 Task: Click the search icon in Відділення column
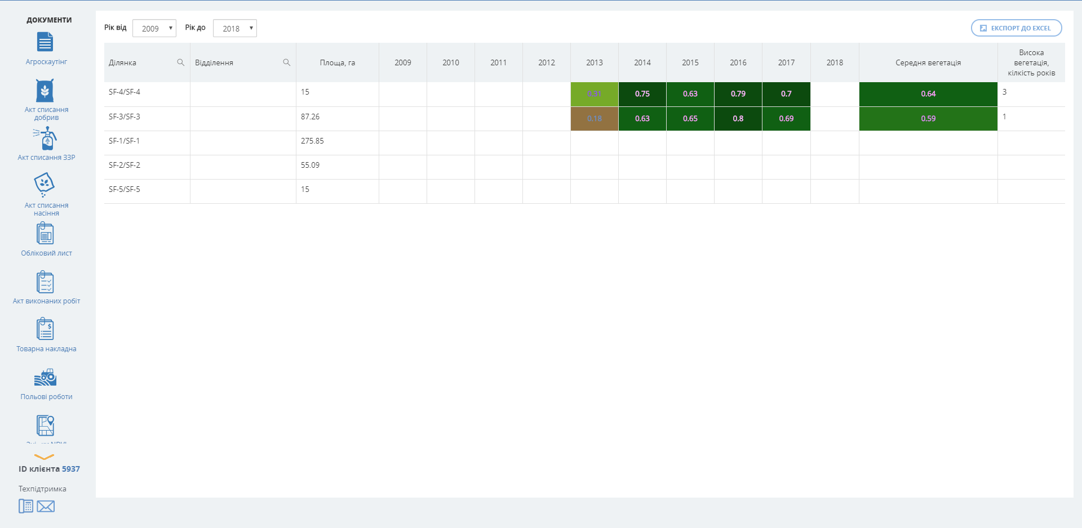(x=286, y=62)
